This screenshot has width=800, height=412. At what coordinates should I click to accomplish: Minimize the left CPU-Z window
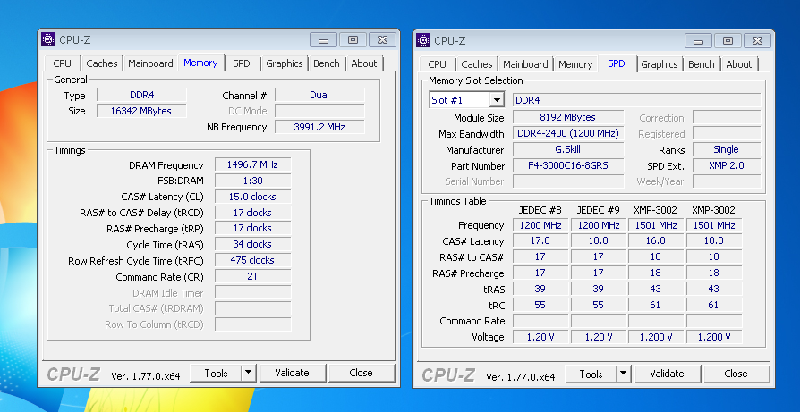[x=323, y=40]
